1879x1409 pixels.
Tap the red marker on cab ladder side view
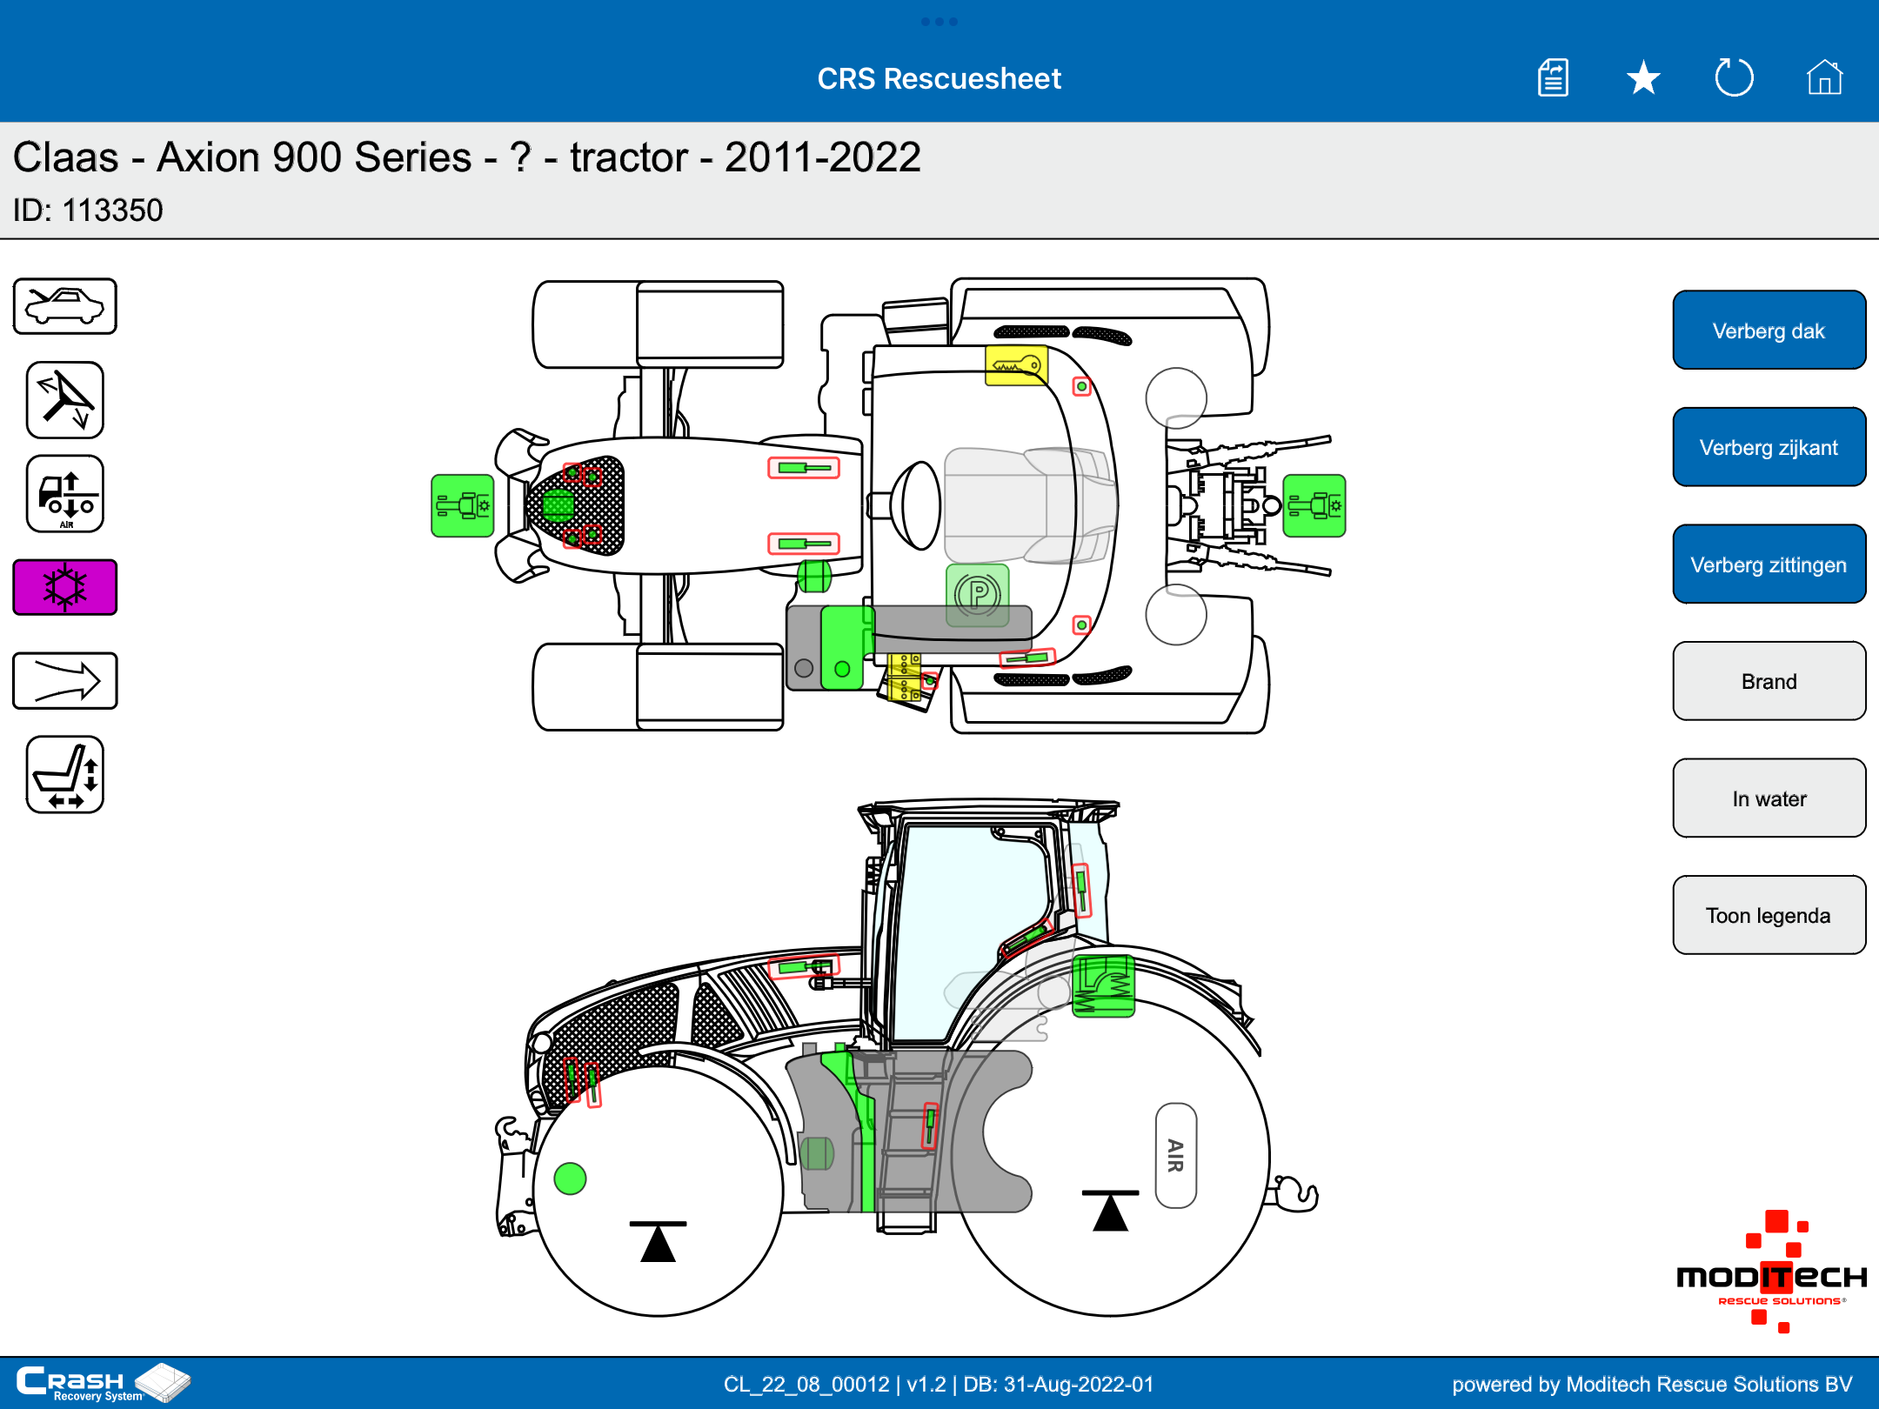pyautogui.click(x=929, y=1126)
